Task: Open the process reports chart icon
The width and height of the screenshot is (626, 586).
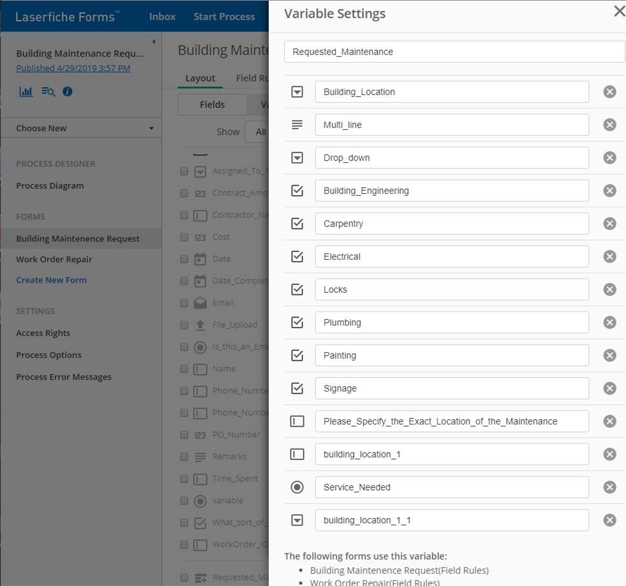Action: (x=26, y=92)
